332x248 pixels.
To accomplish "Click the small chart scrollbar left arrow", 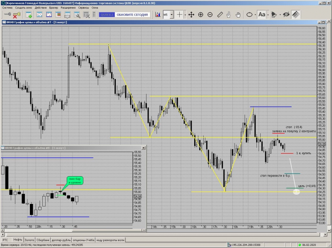I will tap(3, 230).
